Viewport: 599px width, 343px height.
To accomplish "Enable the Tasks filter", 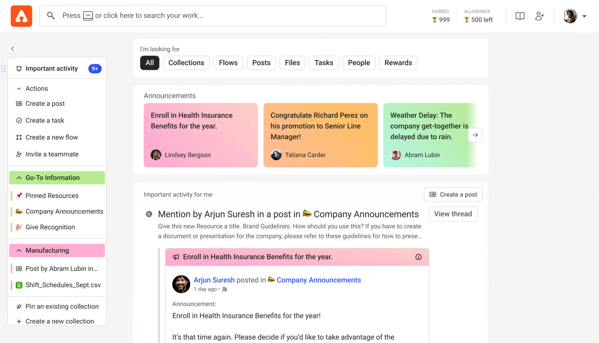I will coord(323,62).
